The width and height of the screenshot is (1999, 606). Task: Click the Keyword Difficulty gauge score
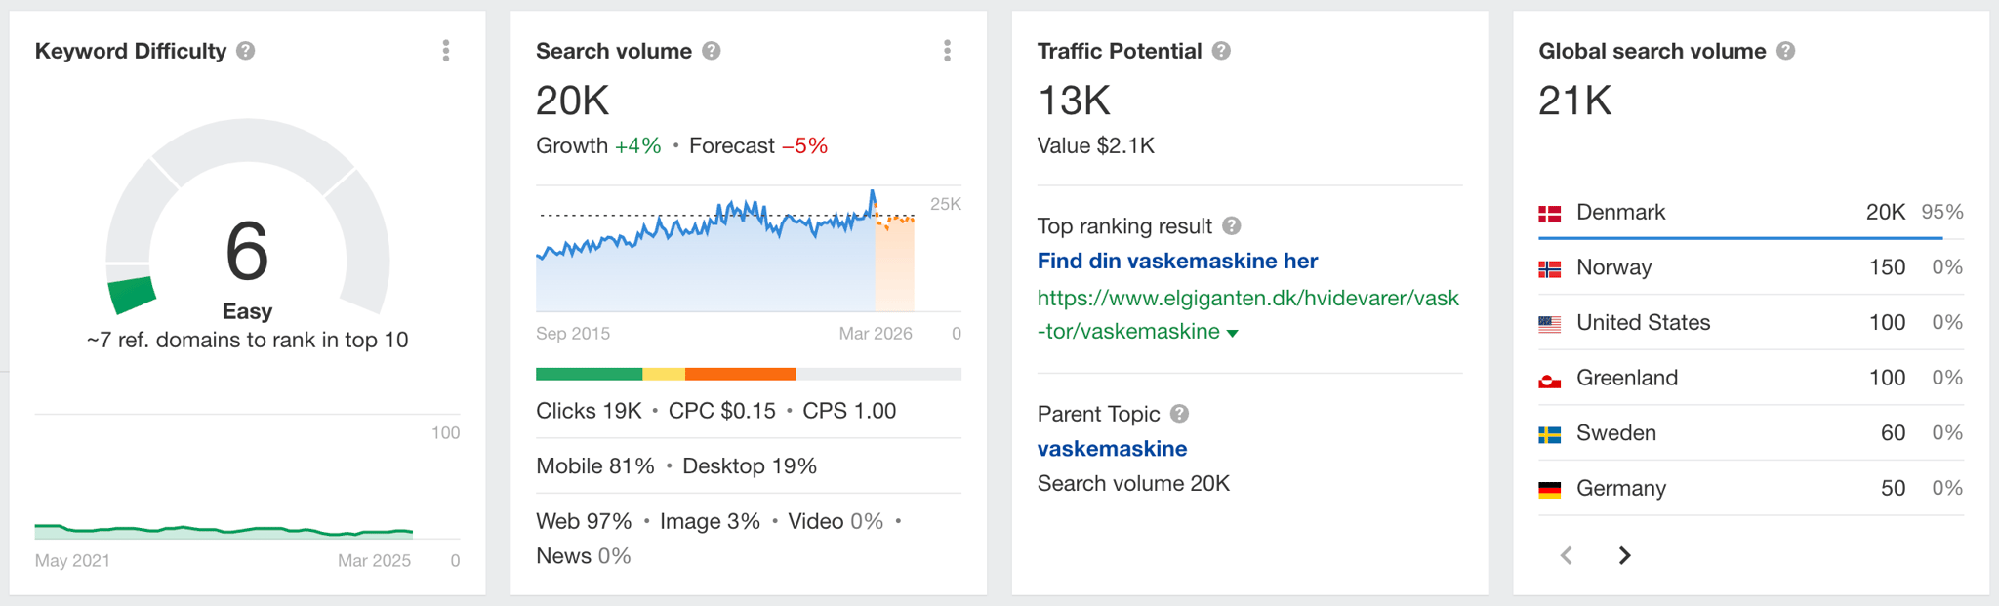click(247, 251)
